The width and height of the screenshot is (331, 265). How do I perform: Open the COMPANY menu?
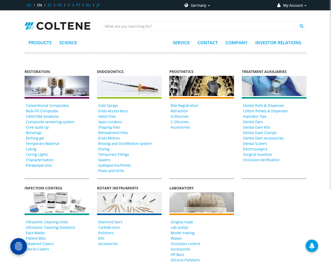coord(236,43)
